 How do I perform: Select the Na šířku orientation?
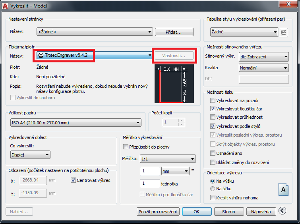coord(213,189)
